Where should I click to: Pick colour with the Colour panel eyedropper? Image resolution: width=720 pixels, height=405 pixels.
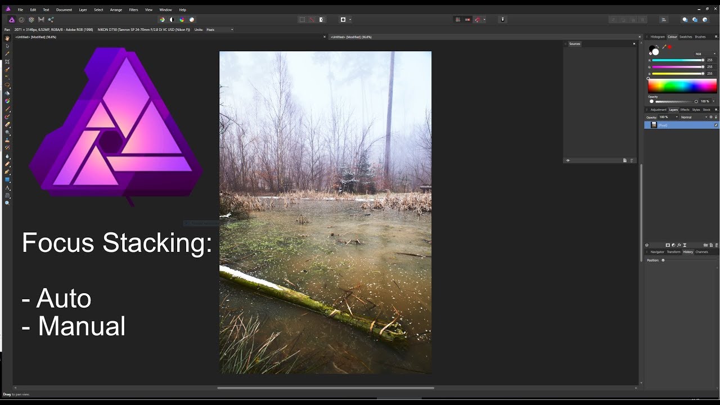(x=664, y=47)
